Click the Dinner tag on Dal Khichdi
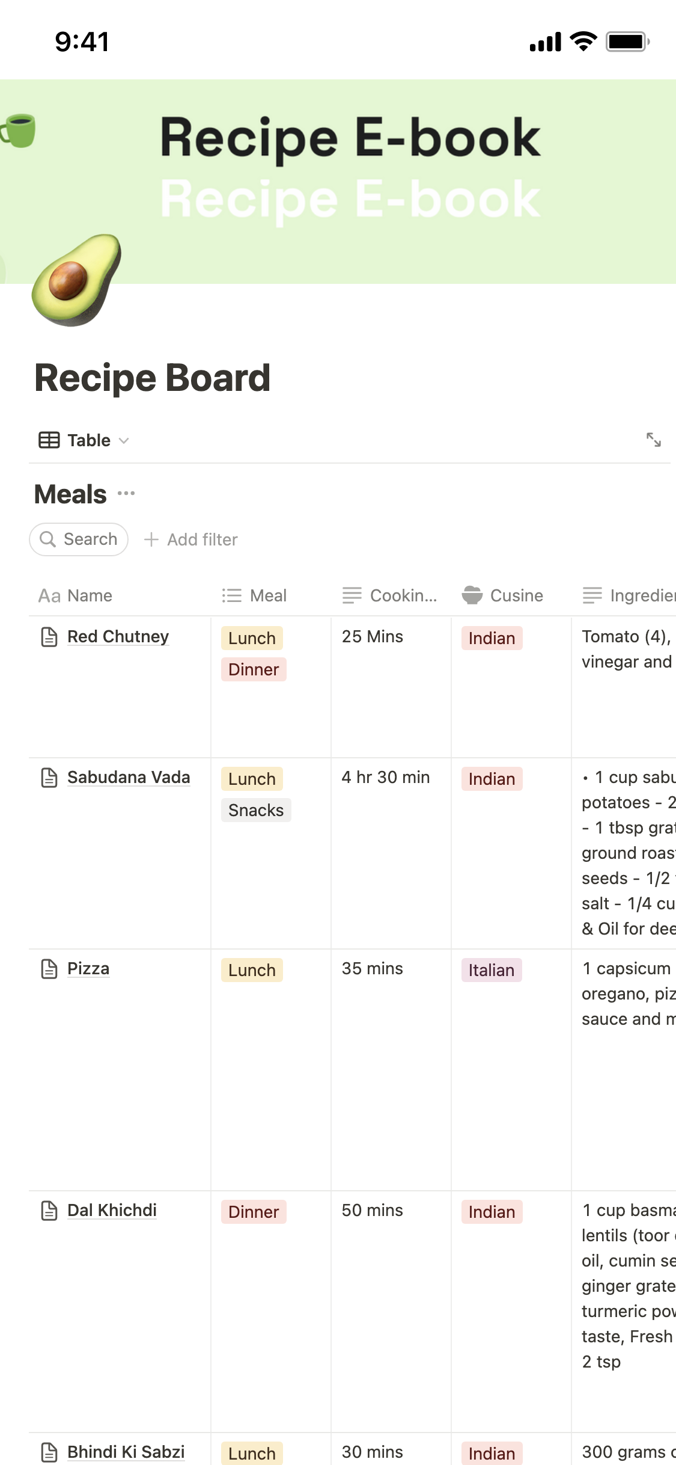Viewport: 676px width, 1465px height. (x=253, y=1212)
